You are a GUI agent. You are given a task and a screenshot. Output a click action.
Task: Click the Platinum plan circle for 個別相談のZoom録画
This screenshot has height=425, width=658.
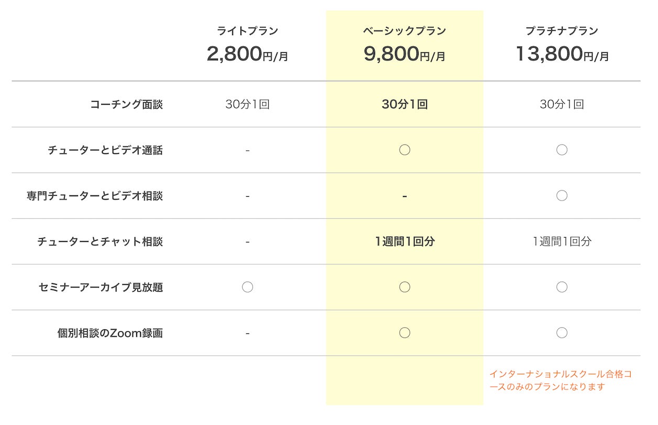562,332
